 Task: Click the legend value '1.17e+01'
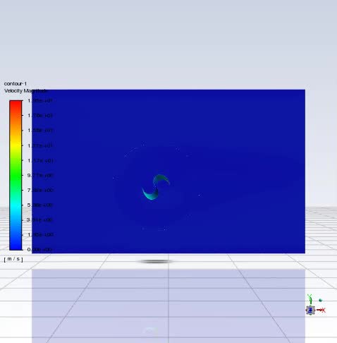click(40, 161)
